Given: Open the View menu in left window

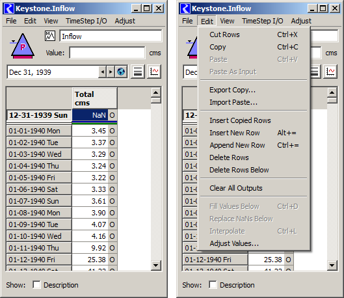Looking at the screenshot, I should [51, 21].
